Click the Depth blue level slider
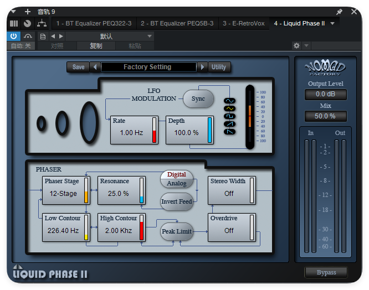This screenshot has width=369, height=290. (209, 130)
